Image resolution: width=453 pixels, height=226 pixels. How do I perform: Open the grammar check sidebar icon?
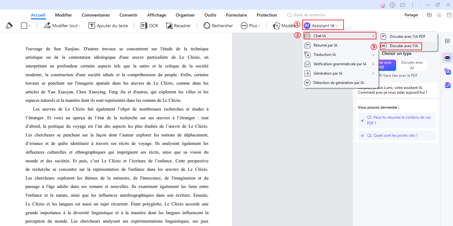(447, 85)
